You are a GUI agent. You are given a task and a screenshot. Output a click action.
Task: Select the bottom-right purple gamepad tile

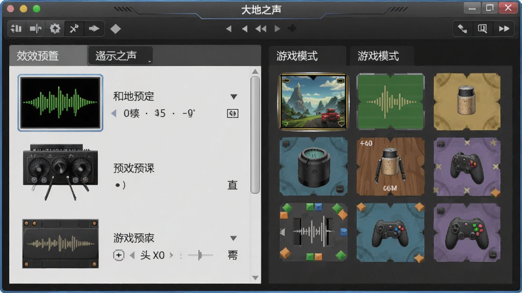tap(467, 232)
